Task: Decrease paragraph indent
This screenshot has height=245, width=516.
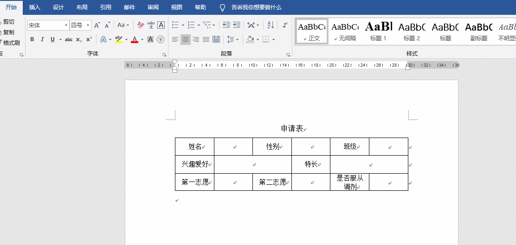Action: 226,25
